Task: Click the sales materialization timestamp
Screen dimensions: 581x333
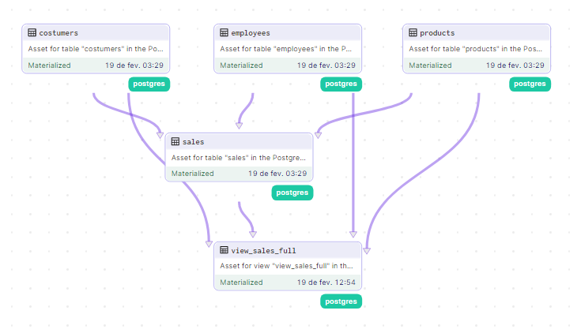Action: point(277,174)
